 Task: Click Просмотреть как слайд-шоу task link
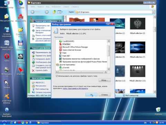tap(43, 27)
